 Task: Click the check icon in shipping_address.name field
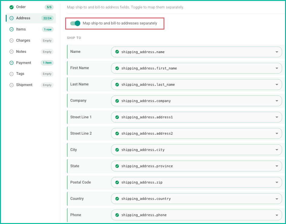coord(117,52)
